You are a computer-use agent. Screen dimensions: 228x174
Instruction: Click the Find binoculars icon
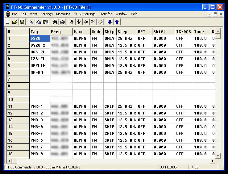tap(55, 22)
